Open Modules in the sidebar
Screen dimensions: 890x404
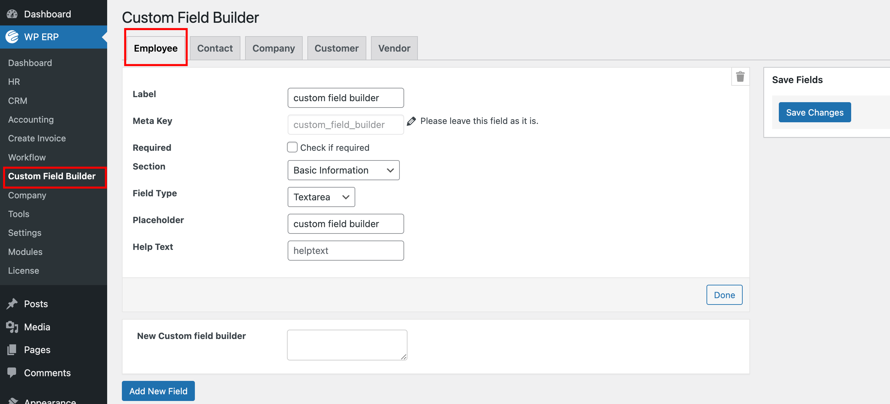click(25, 252)
